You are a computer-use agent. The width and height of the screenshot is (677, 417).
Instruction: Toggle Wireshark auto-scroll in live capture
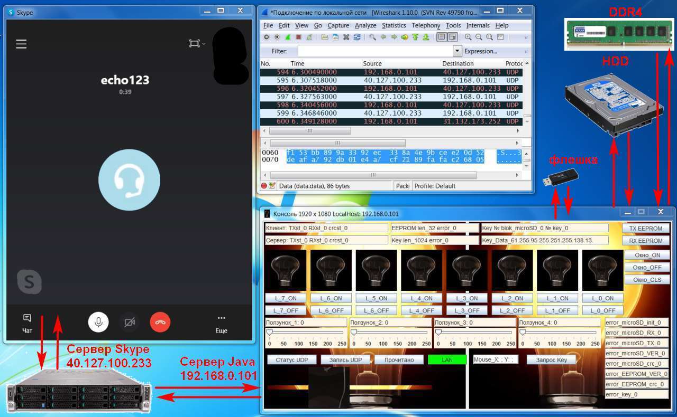[x=453, y=37]
